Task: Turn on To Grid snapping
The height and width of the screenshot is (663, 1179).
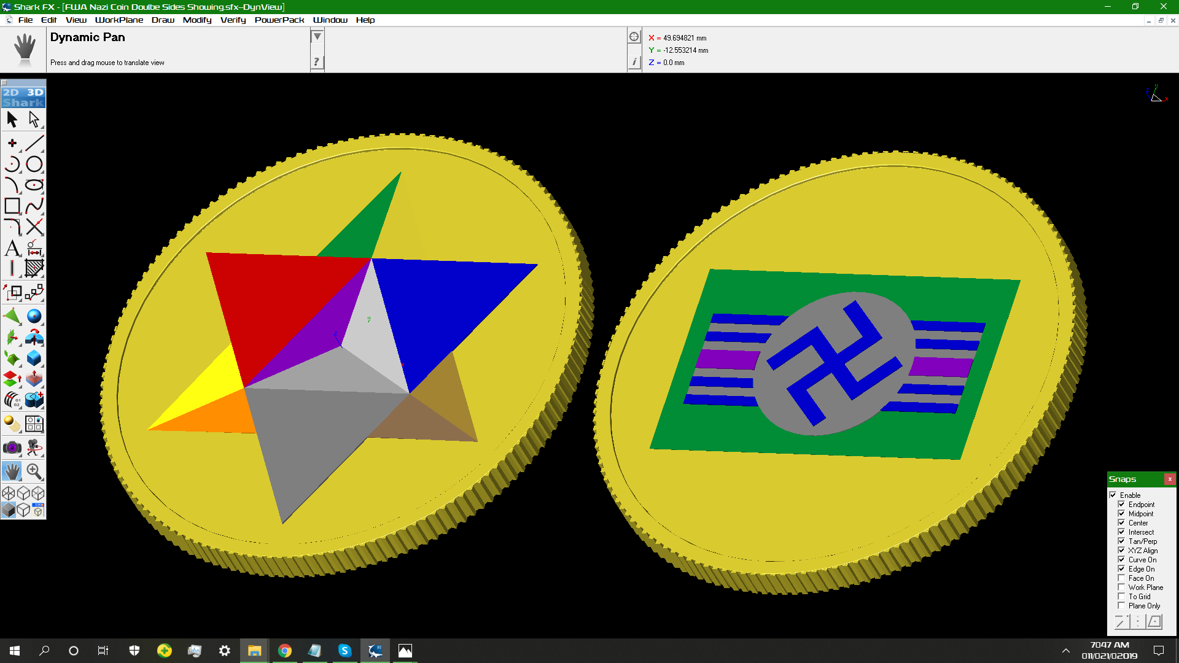Action: 1121,597
